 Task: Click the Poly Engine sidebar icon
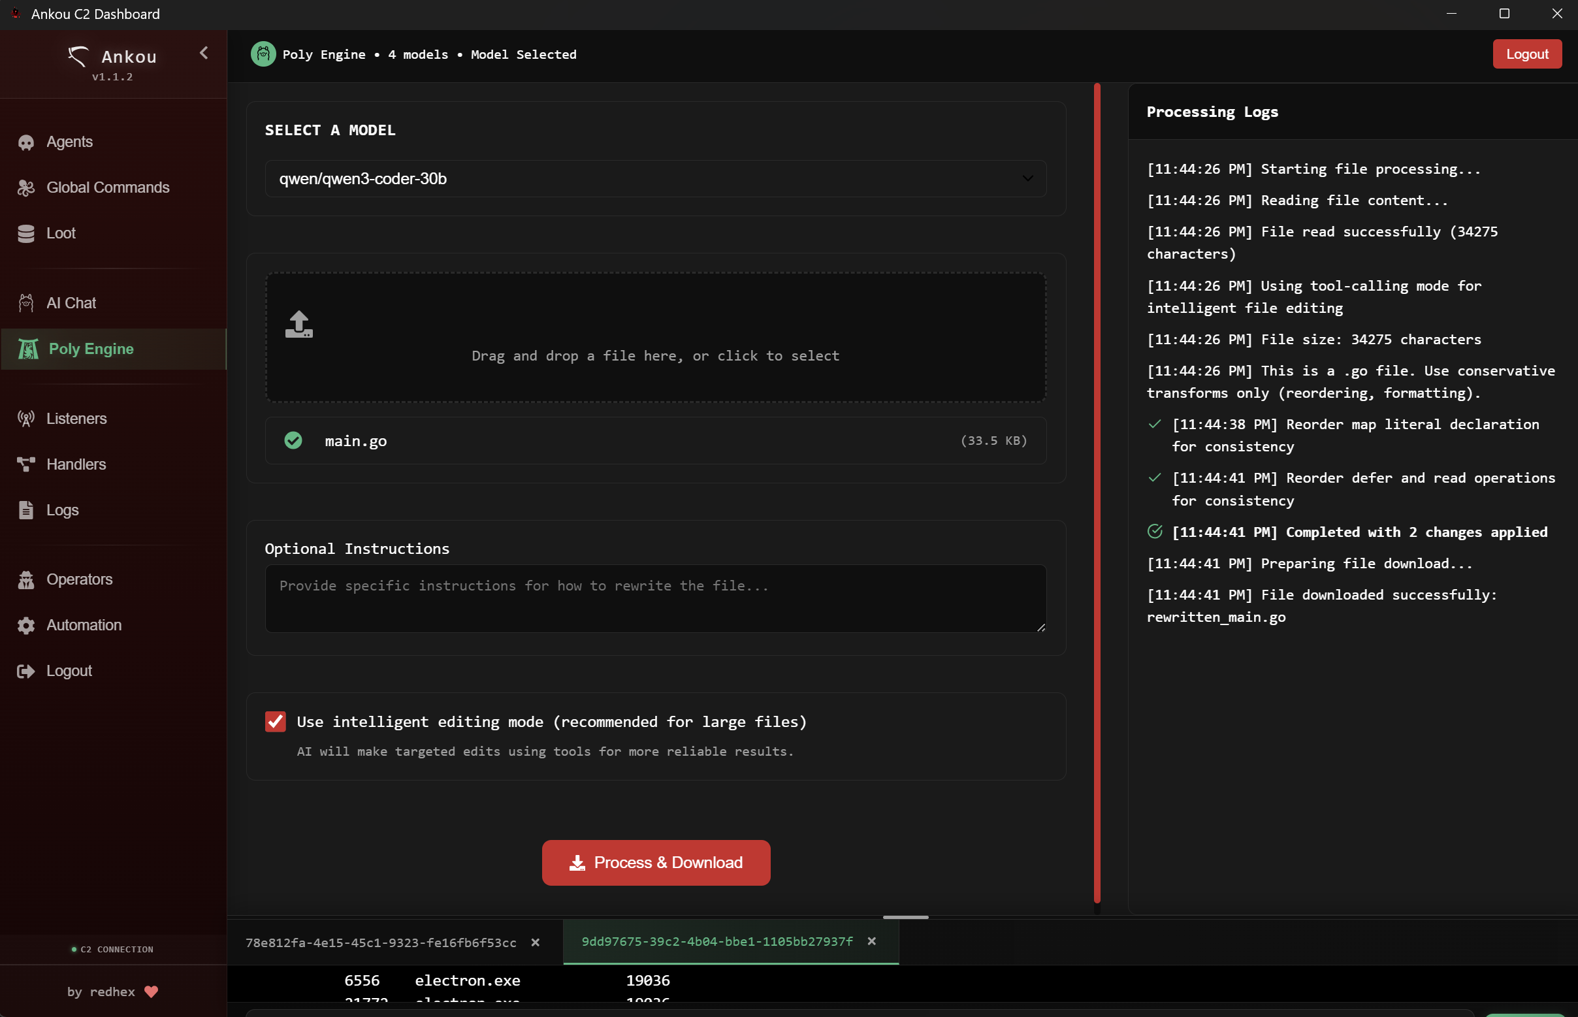(x=27, y=349)
